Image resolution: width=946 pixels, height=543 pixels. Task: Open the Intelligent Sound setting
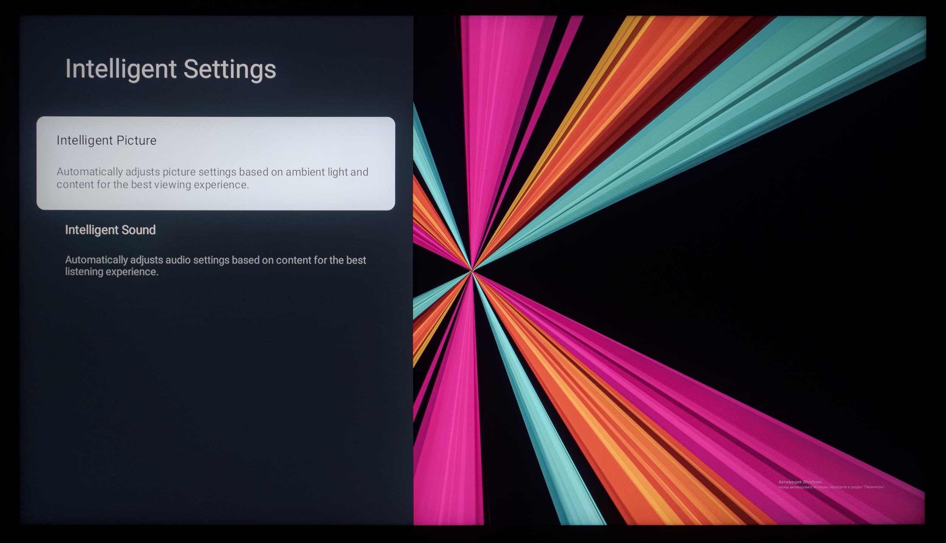110,230
